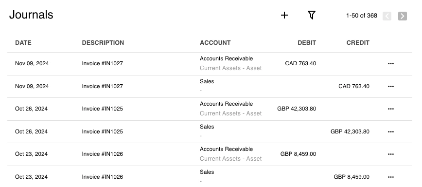Screen dimensions: 422x187
Task: Click the Journals page title
Action: 31,15
